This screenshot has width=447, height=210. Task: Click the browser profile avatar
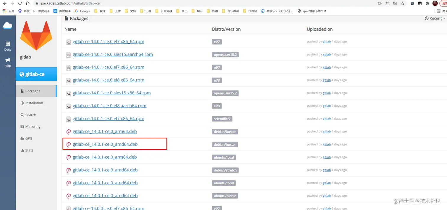click(x=435, y=4)
